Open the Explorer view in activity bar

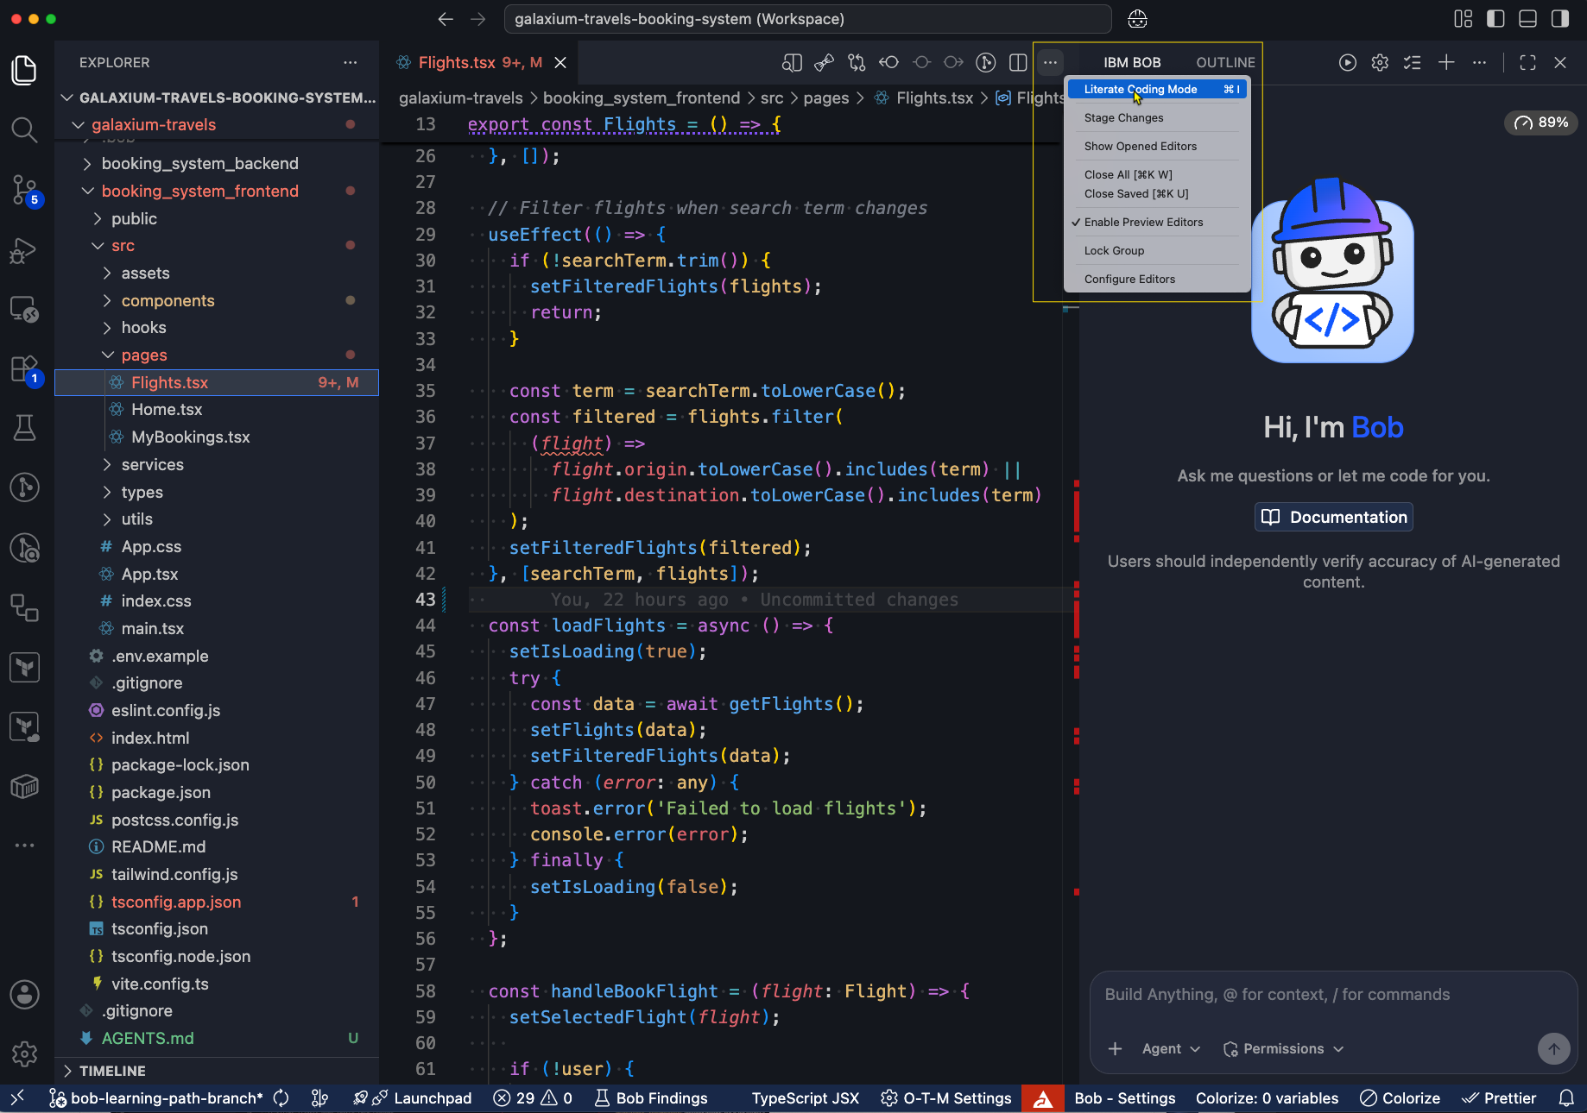coord(24,70)
